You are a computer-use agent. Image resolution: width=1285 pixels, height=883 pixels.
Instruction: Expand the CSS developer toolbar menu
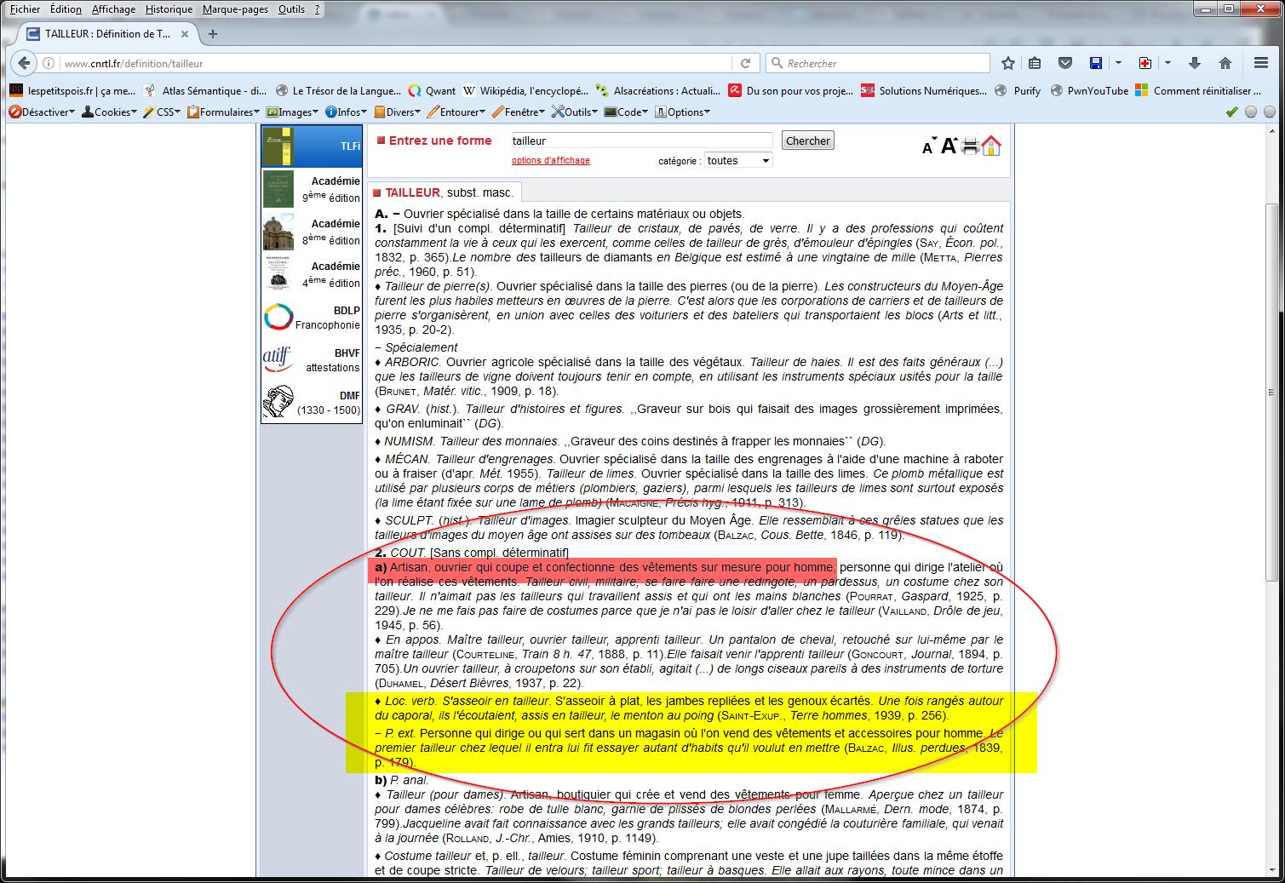[162, 112]
